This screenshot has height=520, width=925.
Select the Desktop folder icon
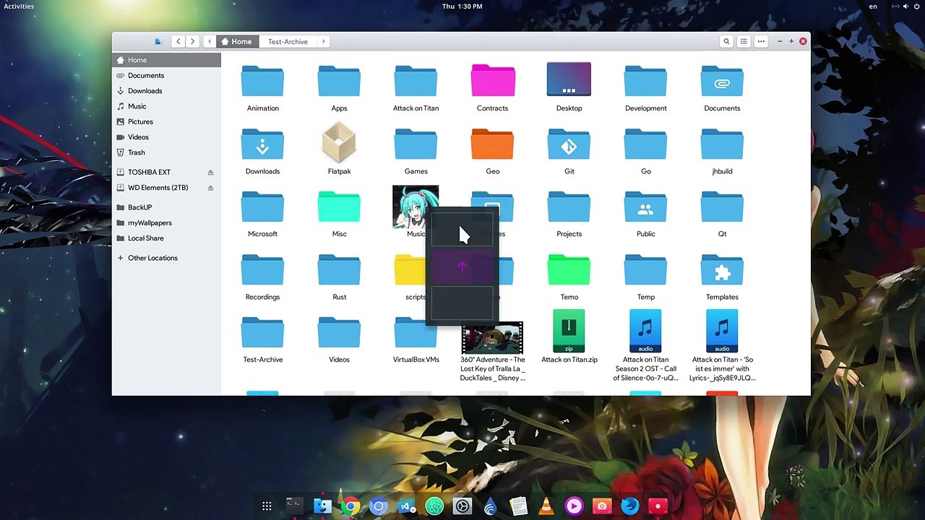pyautogui.click(x=569, y=79)
